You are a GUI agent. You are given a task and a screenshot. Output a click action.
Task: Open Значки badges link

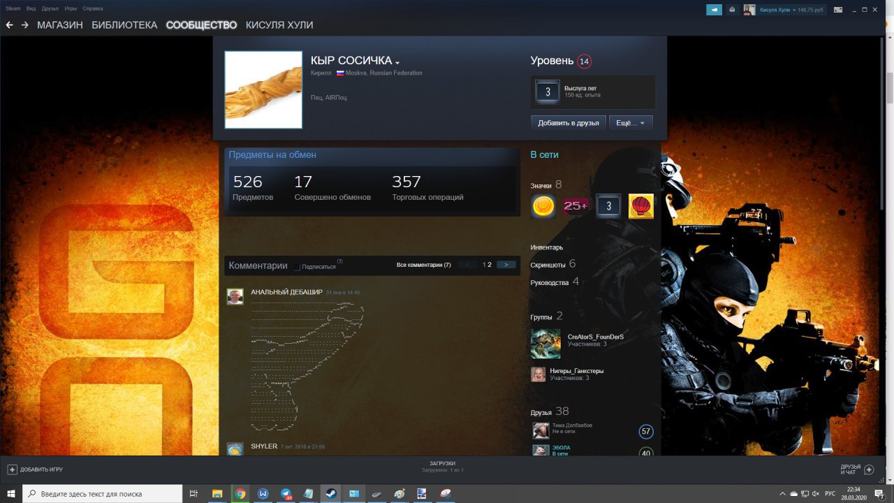[x=541, y=186]
